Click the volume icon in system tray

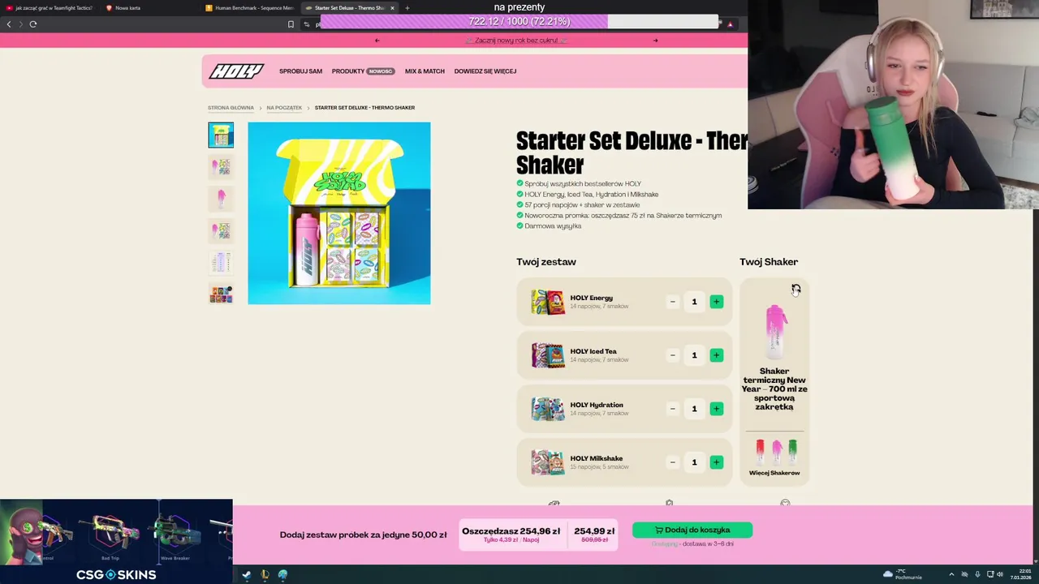[1000, 574]
